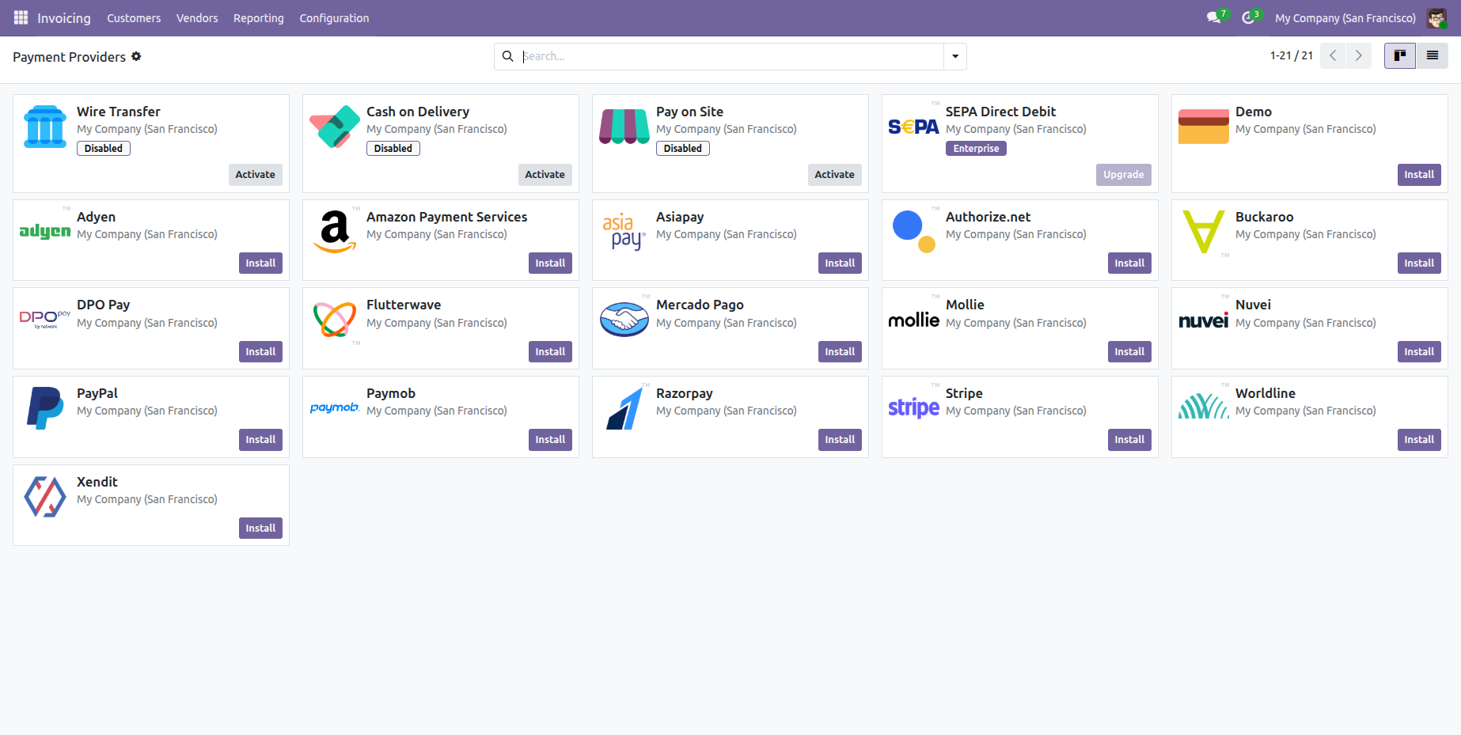Click Upgrade on SEPA Direct Debit
The height and width of the screenshot is (735, 1461).
(x=1124, y=175)
